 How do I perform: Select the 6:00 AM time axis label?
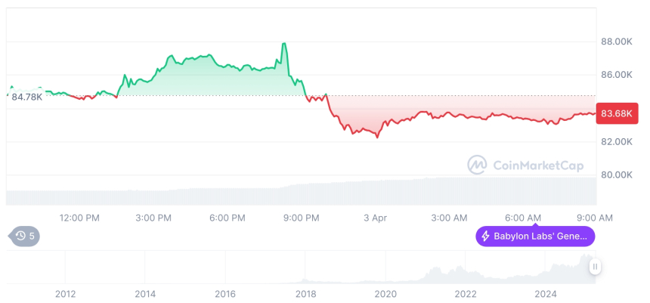[x=522, y=218]
